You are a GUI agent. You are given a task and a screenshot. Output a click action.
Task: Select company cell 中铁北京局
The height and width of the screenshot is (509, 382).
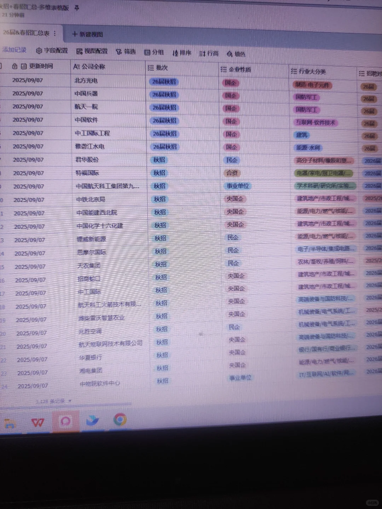[x=91, y=199]
